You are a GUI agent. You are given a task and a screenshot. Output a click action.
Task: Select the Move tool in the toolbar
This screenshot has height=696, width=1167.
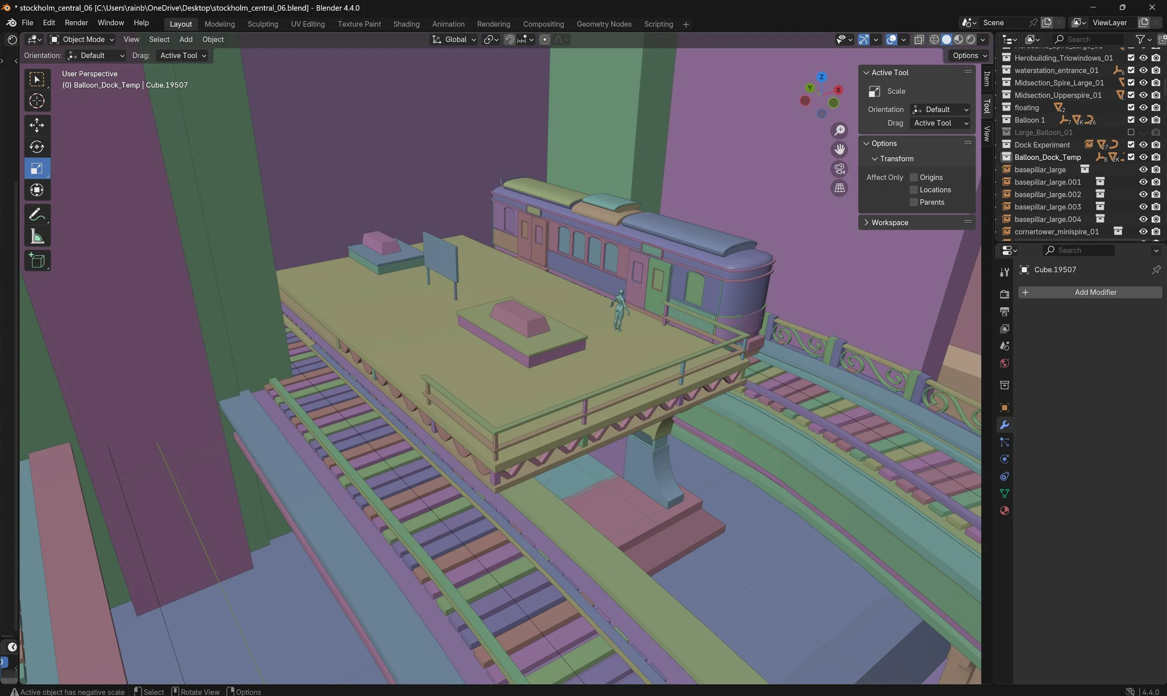37,125
